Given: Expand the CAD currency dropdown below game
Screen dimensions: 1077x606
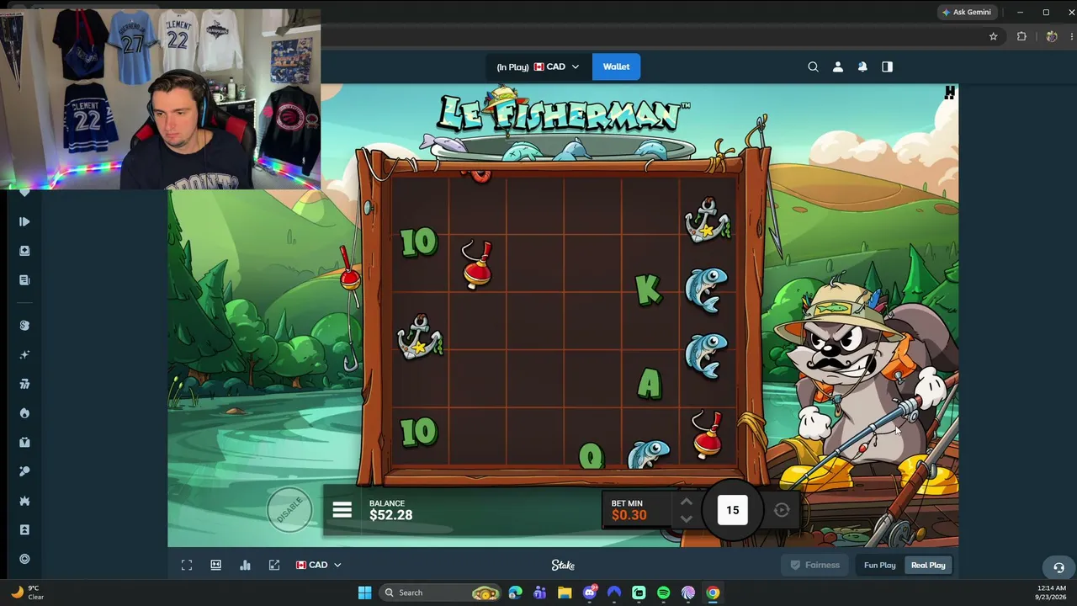Looking at the screenshot, I should (318, 565).
